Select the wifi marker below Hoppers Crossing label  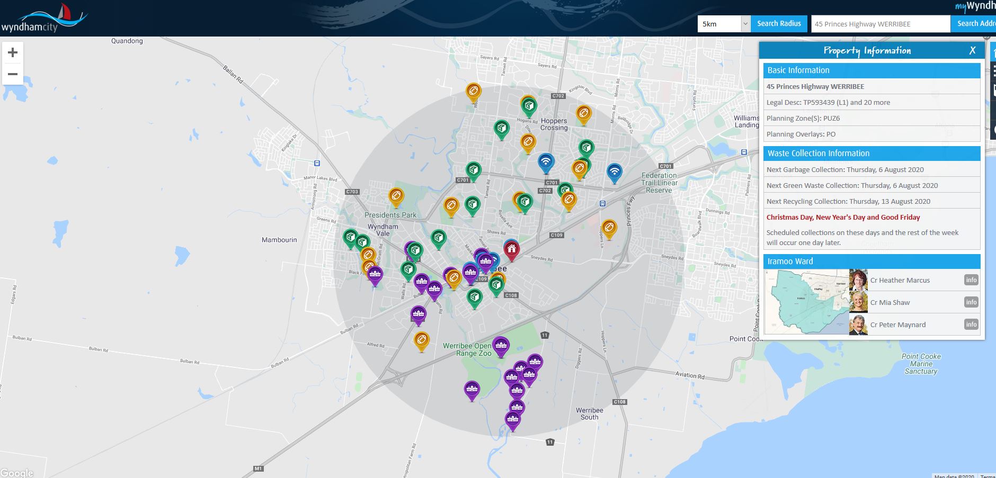coord(546,163)
